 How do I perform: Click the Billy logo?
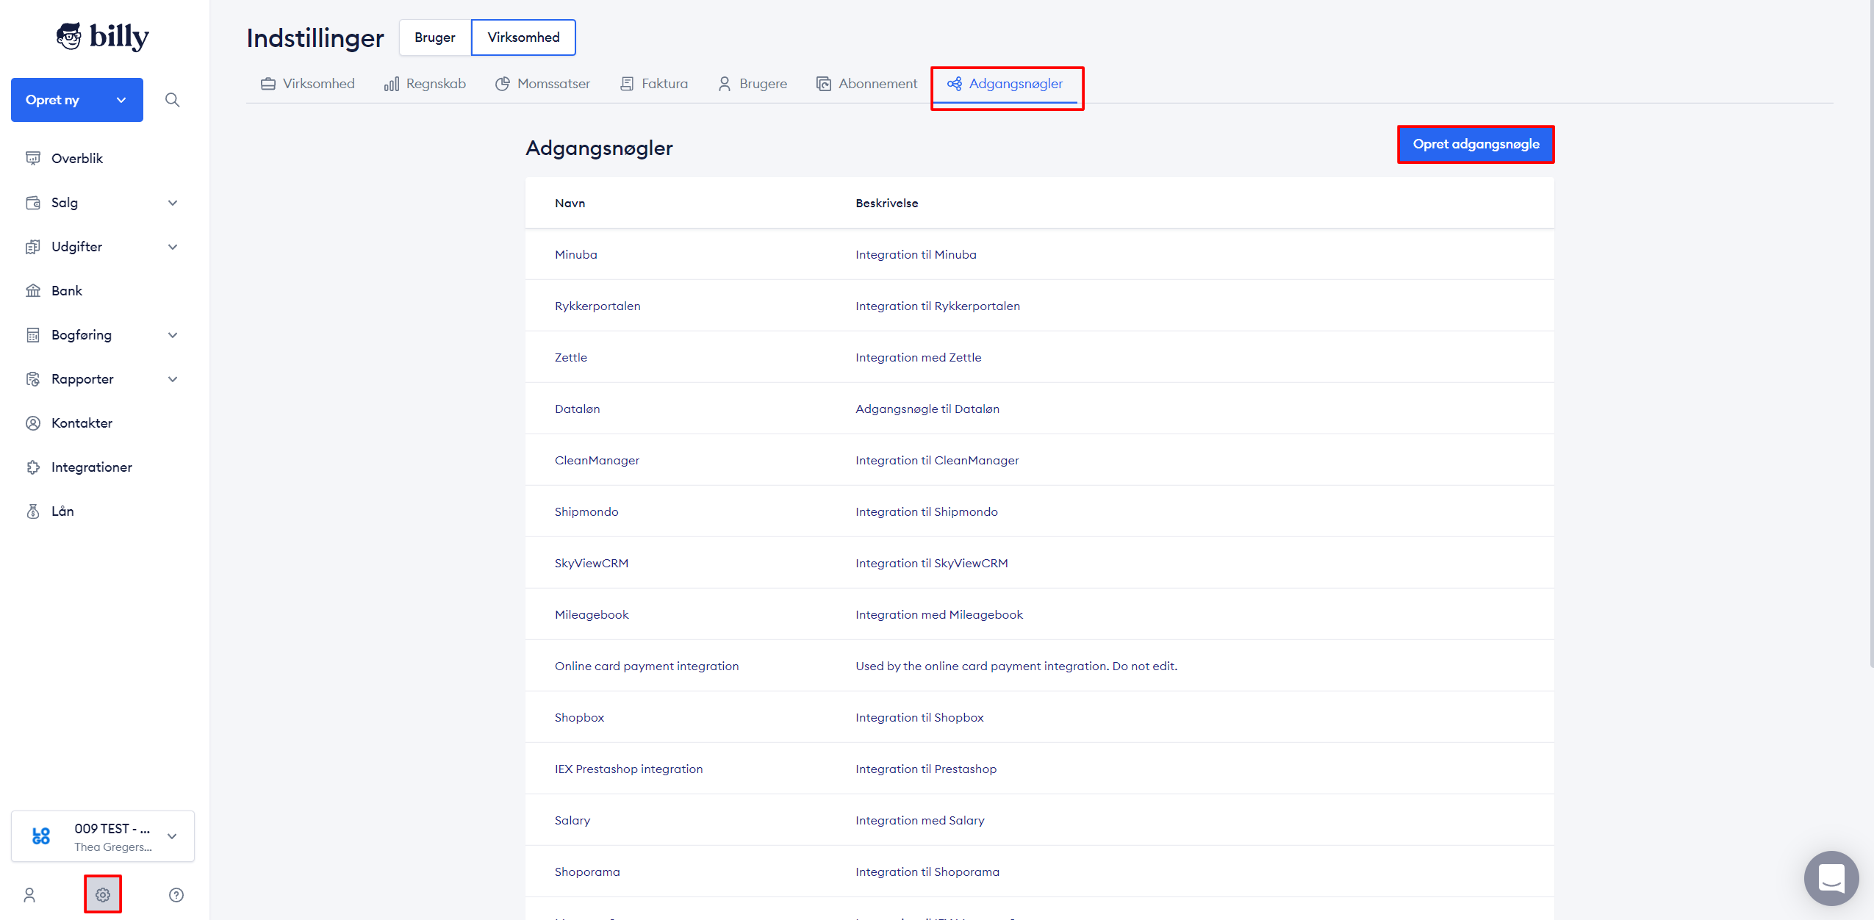pos(103,37)
